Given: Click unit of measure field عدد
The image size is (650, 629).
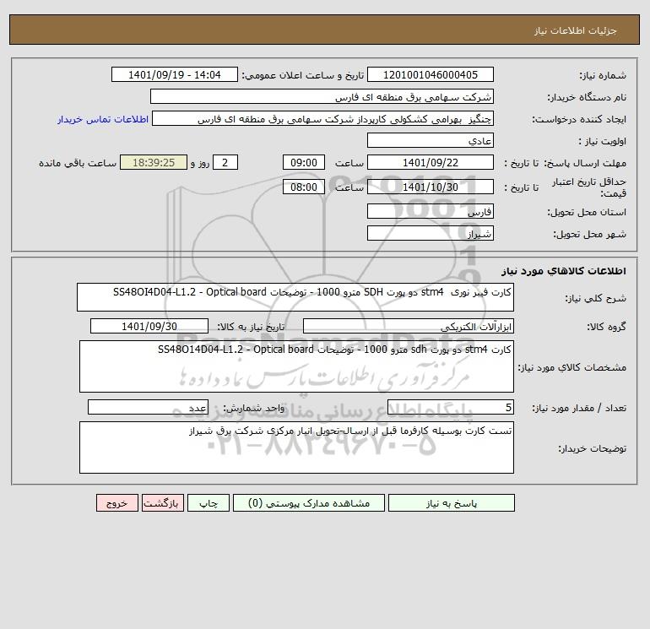Looking at the screenshot, I should coord(148,407).
